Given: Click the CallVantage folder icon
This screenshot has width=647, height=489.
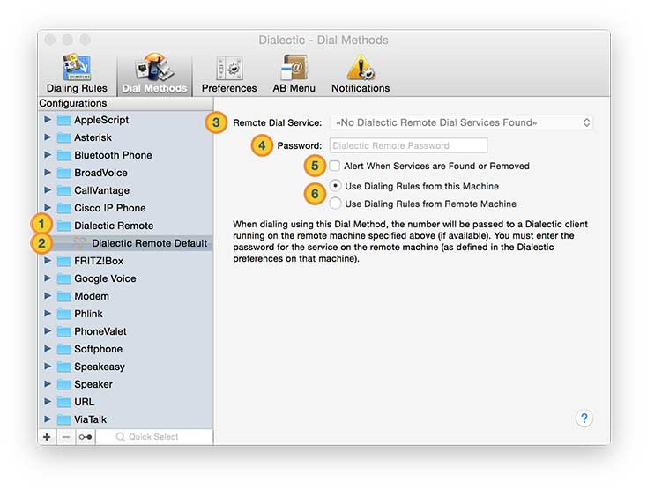Looking at the screenshot, I should [63, 190].
